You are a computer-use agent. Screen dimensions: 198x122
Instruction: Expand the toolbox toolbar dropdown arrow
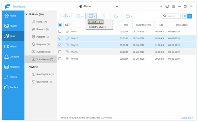(x=132, y=16)
